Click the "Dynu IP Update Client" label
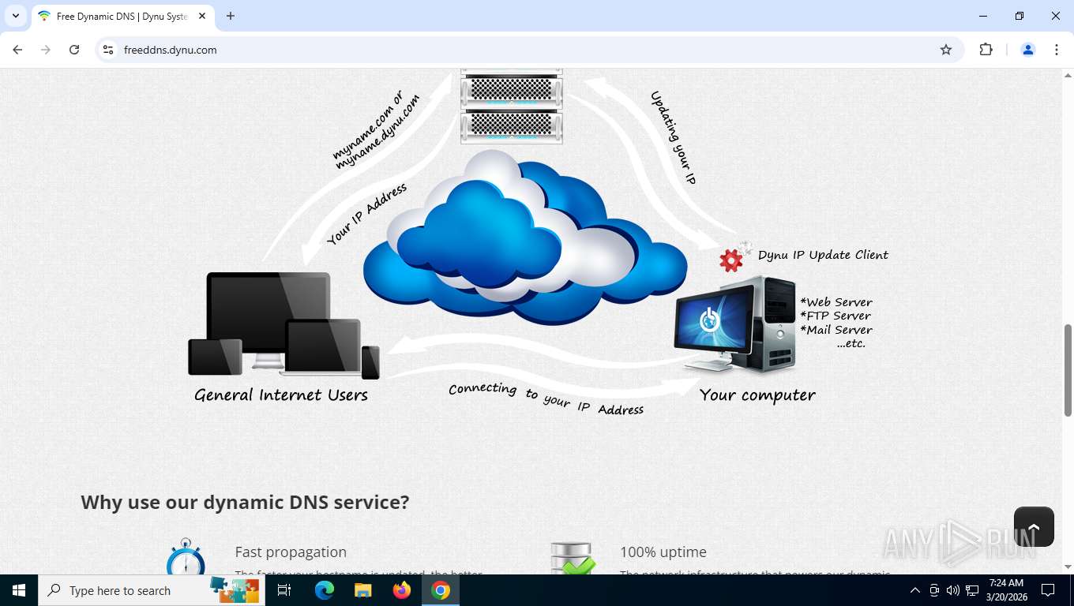Screen dimensions: 1074x606 pos(823,255)
